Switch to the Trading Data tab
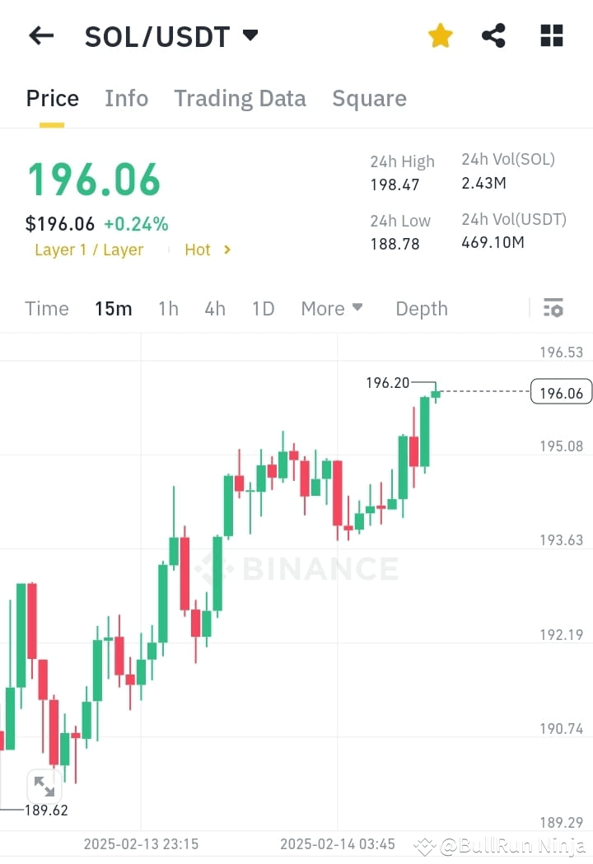Screen dimensions: 593x864 pos(240,98)
